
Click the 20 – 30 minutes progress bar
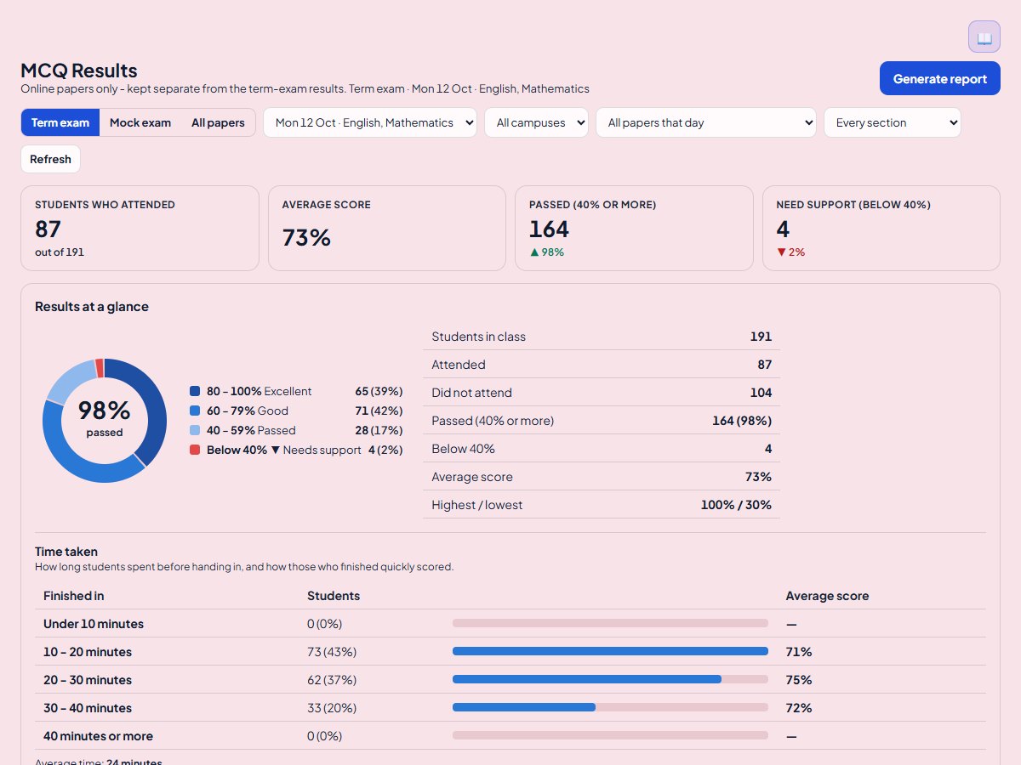click(x=610, y=679)
